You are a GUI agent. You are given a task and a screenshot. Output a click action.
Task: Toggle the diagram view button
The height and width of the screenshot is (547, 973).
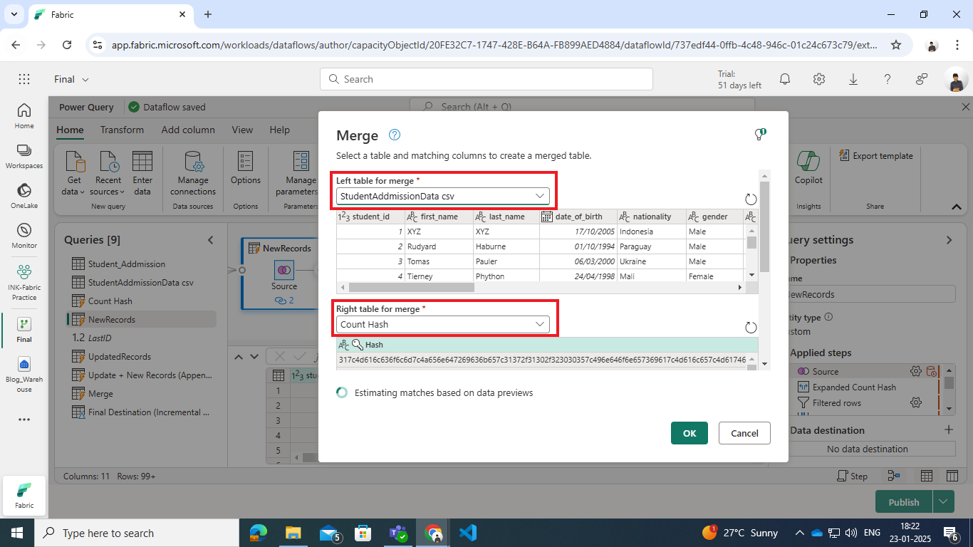coord(893,476)
